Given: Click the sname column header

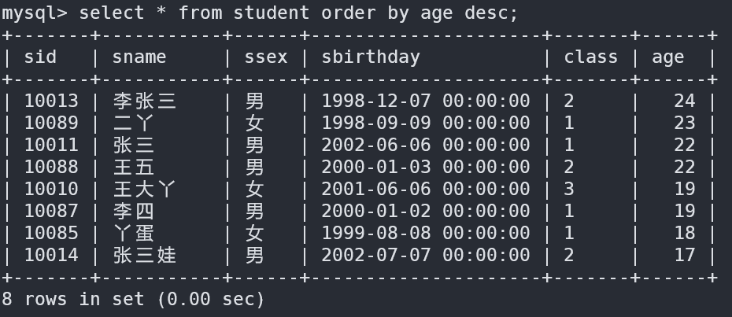Looking at the screenshot, I should point(139,57).
